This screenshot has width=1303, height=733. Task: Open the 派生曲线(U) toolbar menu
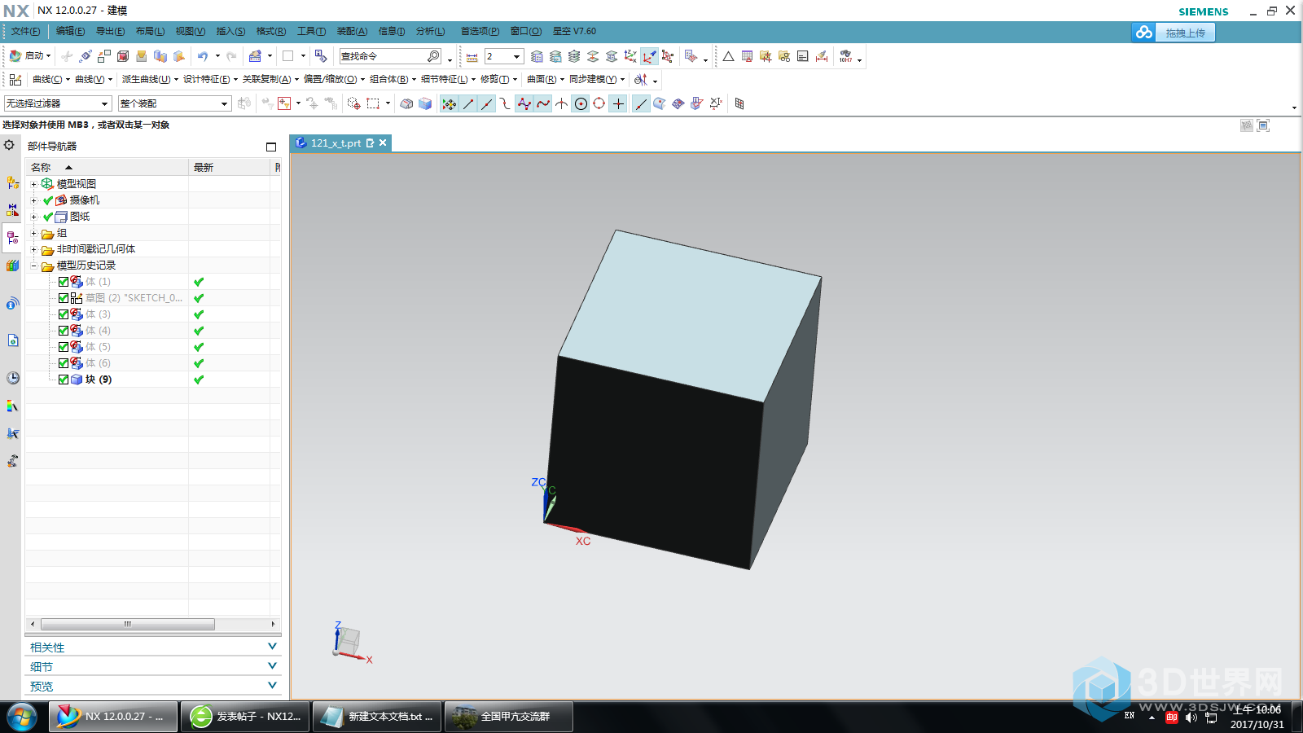tap(150, 79)
